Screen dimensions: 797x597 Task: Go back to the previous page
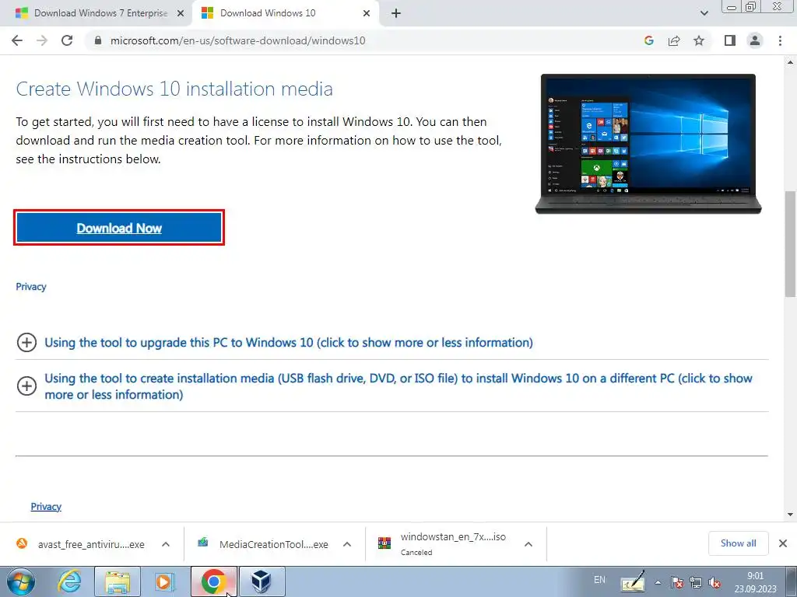tap(17, 40)
